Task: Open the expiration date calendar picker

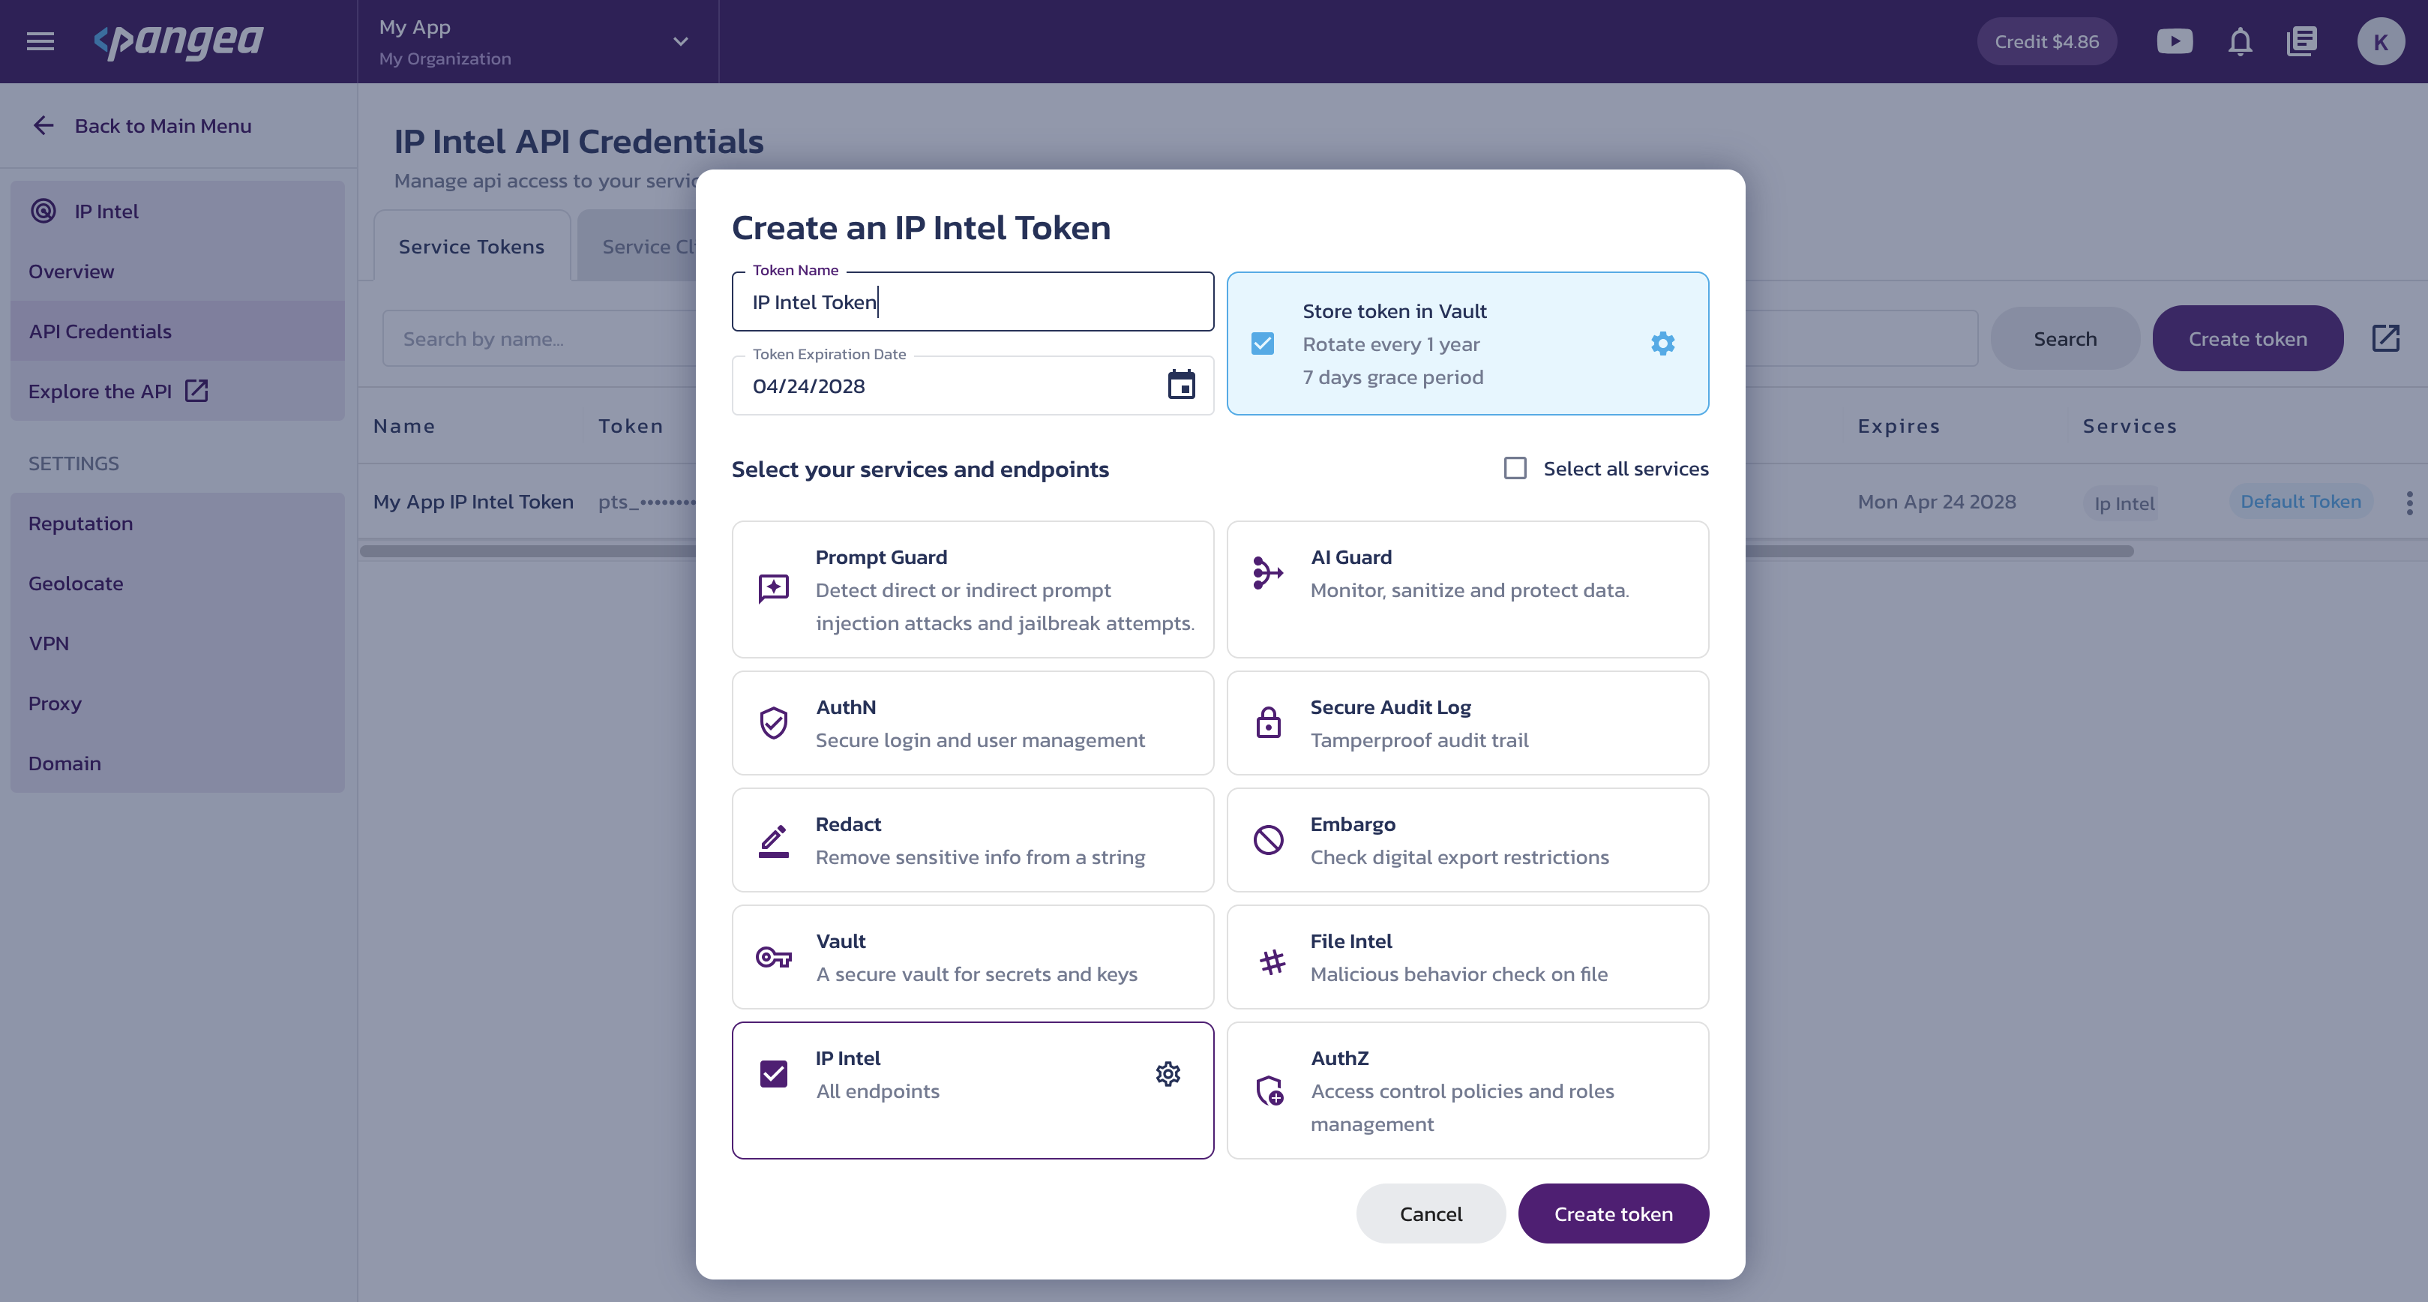Action: pyautogui.click(x=1181, y=385)
